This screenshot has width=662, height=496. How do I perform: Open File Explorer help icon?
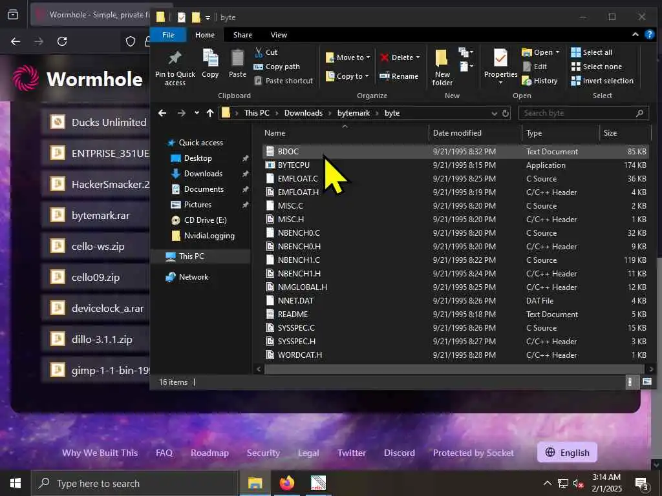(x=649, y=35)
